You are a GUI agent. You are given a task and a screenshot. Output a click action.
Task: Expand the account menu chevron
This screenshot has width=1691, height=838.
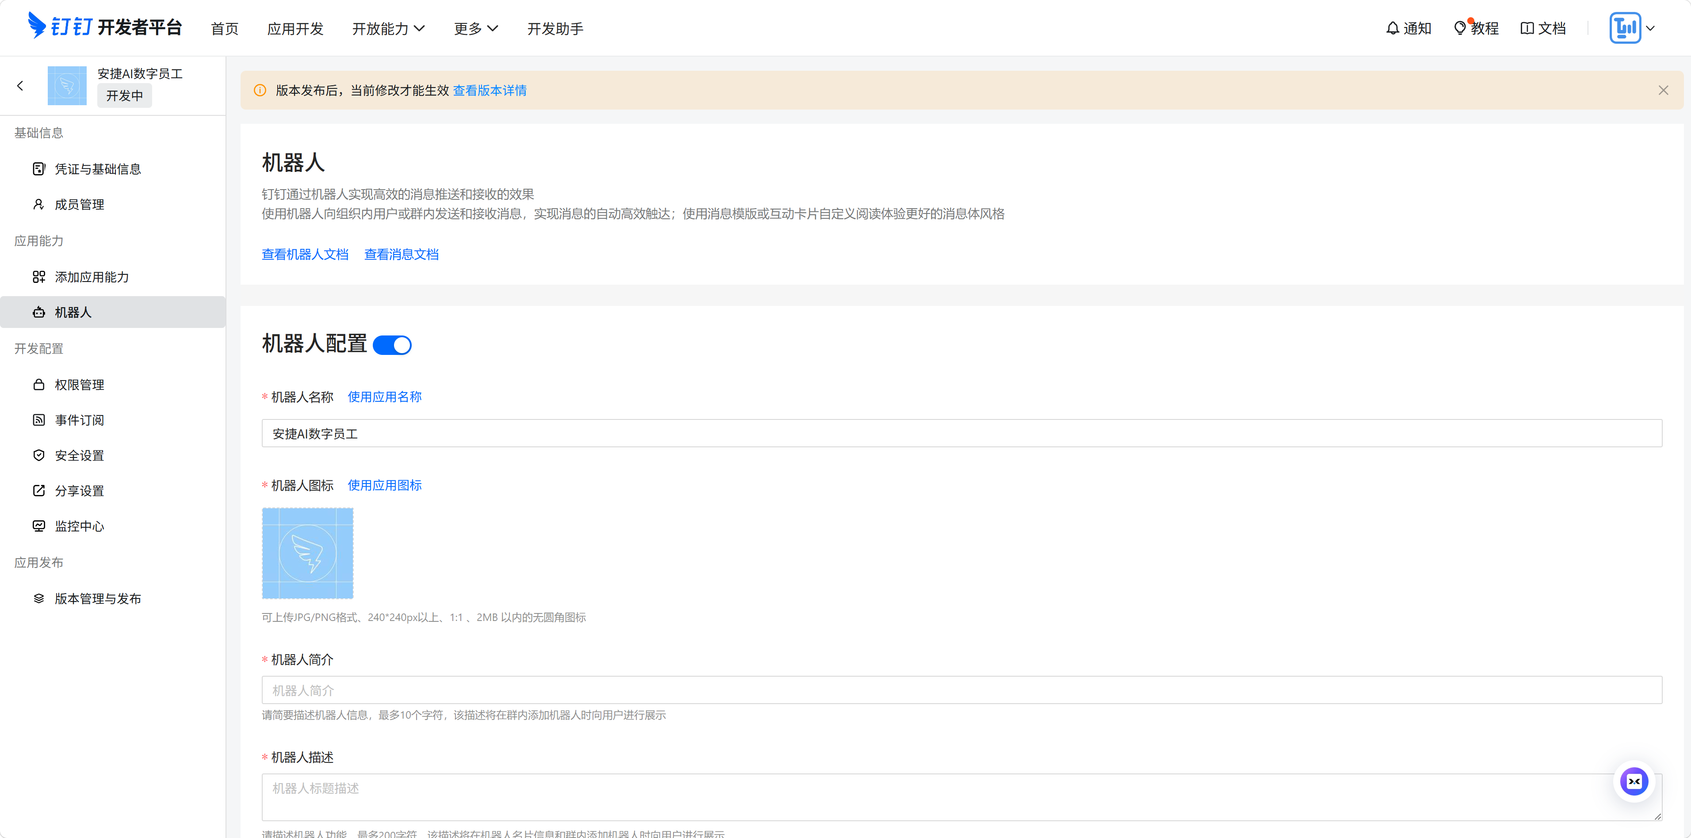point(1650,28)
